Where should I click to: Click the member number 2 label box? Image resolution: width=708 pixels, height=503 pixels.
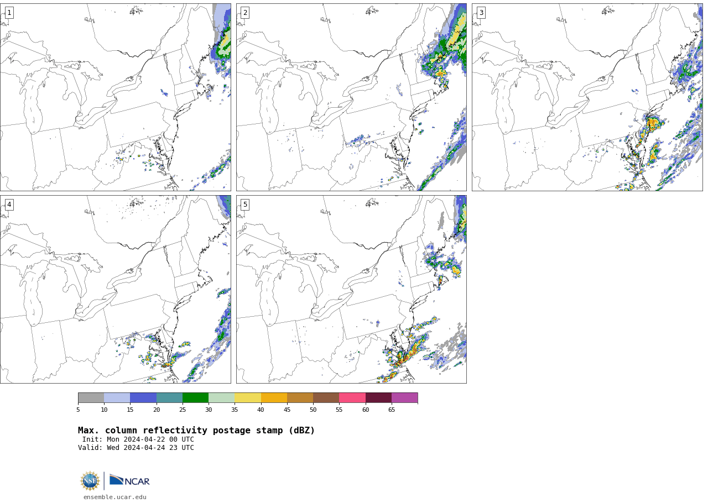245,13
